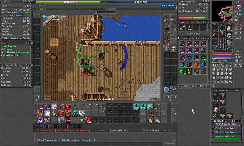This screenshot has width=244, height=146.
Task: Collapse the Skills panel
Action: (x=29, y=2)
